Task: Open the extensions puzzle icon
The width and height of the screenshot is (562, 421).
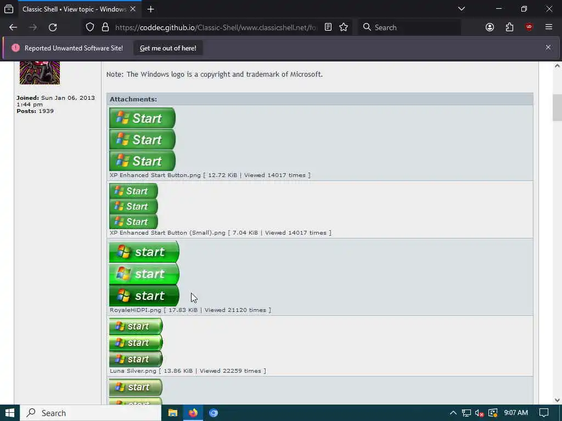Action: [509, 27]
